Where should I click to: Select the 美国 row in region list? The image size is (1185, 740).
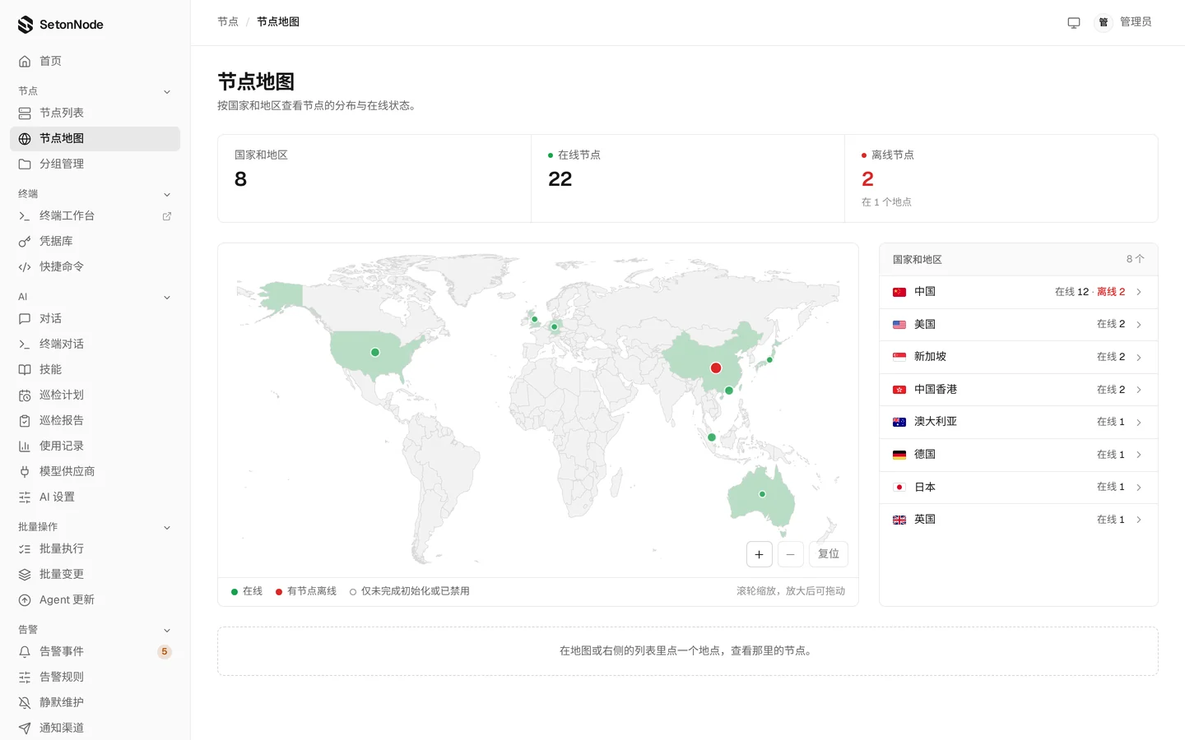(x=1019, y=325)
